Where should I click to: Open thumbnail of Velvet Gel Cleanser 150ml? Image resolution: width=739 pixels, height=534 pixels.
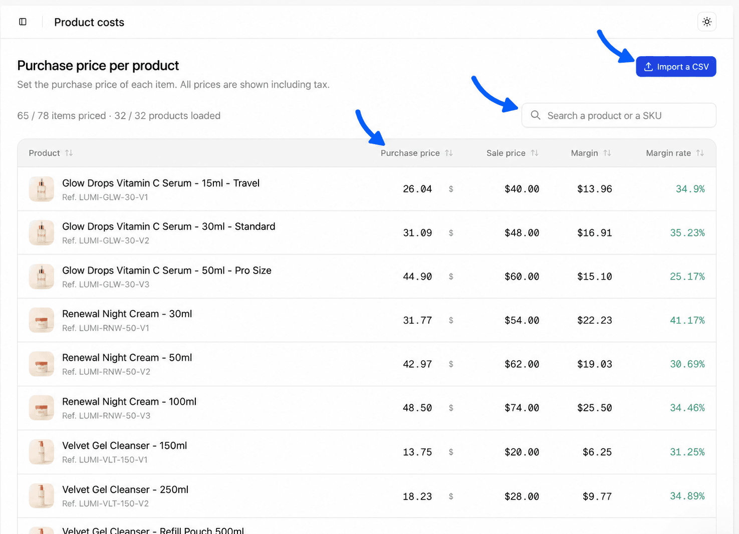[x=42, y=452]
